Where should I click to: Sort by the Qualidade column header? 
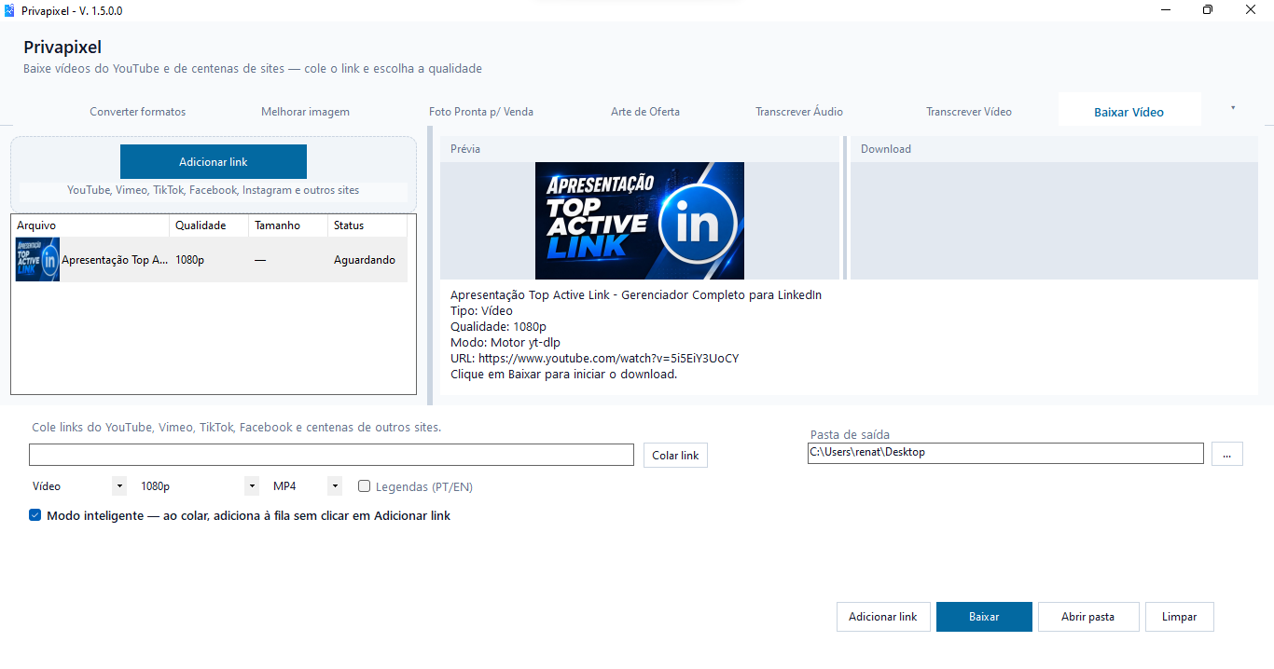[x=209, y=225]
